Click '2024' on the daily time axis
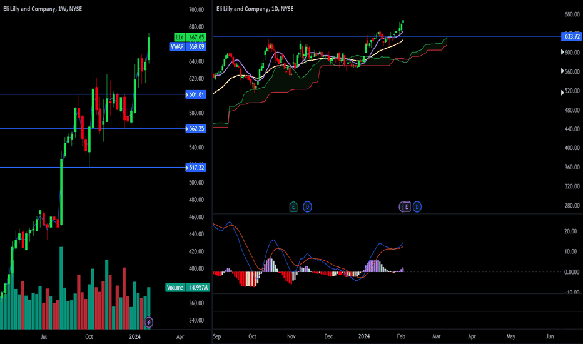 click(364, 336)
